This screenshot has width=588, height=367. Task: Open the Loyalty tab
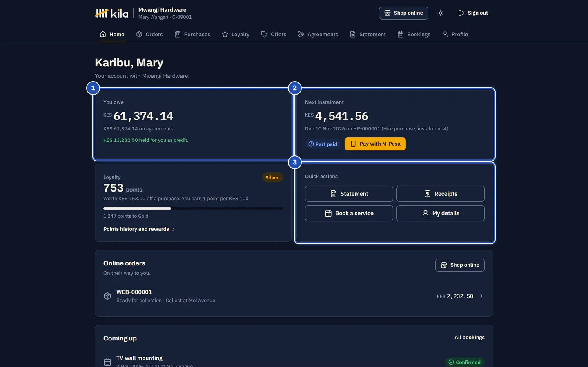point(236,34)
